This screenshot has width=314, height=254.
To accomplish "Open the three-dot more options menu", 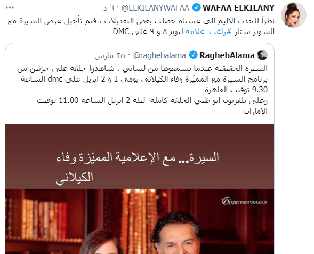I will click(x=10, y=7).
